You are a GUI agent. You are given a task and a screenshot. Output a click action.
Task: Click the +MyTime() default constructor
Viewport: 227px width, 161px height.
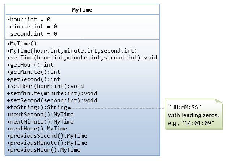22,44
